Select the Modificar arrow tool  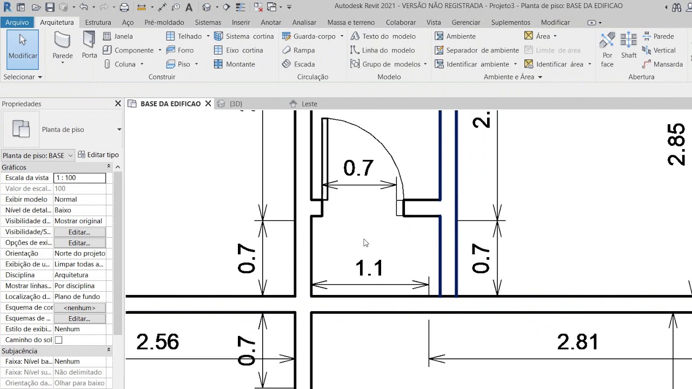[x=23, y=49]
